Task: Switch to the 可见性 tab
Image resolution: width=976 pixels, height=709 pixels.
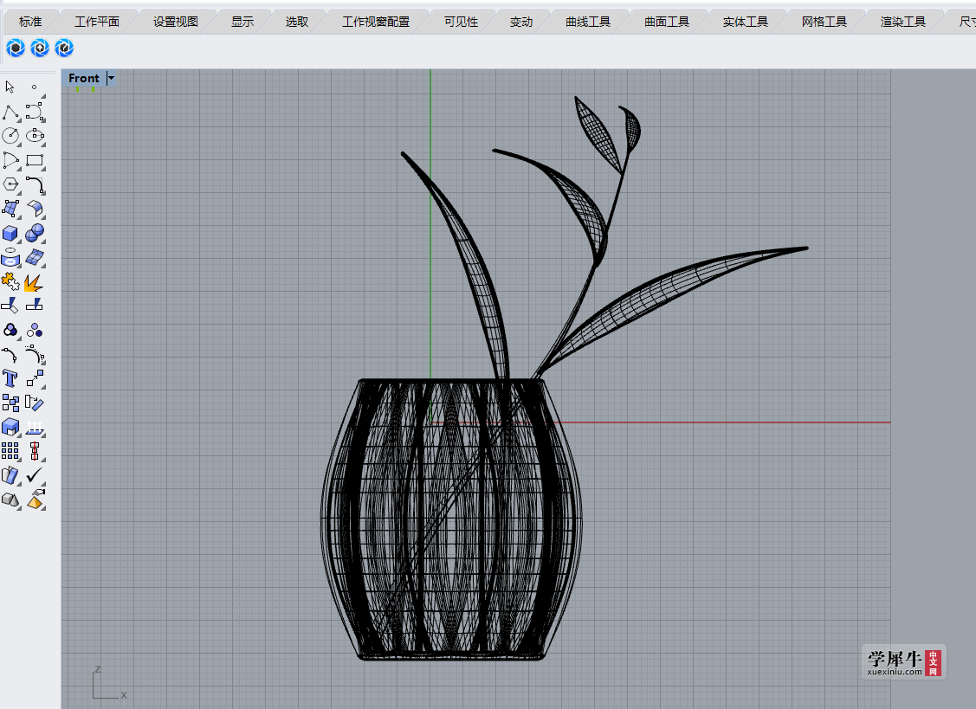Action: coord(462,22)
